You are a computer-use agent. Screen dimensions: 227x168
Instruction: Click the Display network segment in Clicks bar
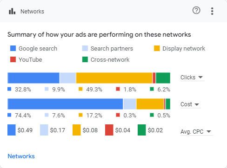114,78
